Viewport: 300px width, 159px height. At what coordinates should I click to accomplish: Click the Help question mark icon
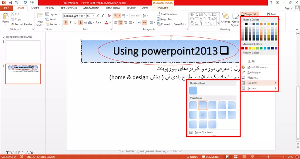click(271, 2)
